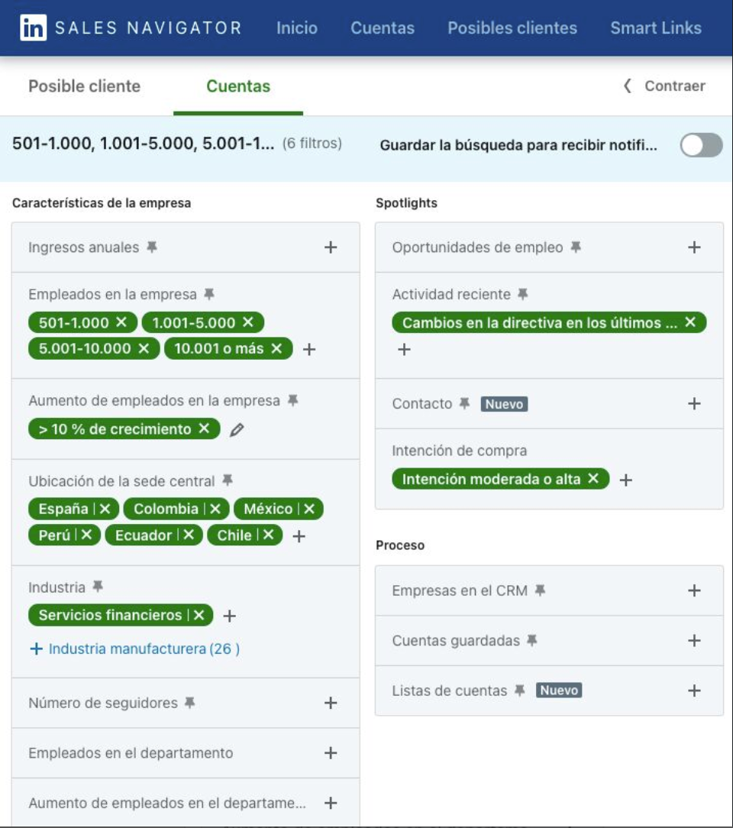Remove the 1.001-5.000 employee chip
Image resolution: width=733 pixels, height=828 pixels.
[x=248, y=322]
